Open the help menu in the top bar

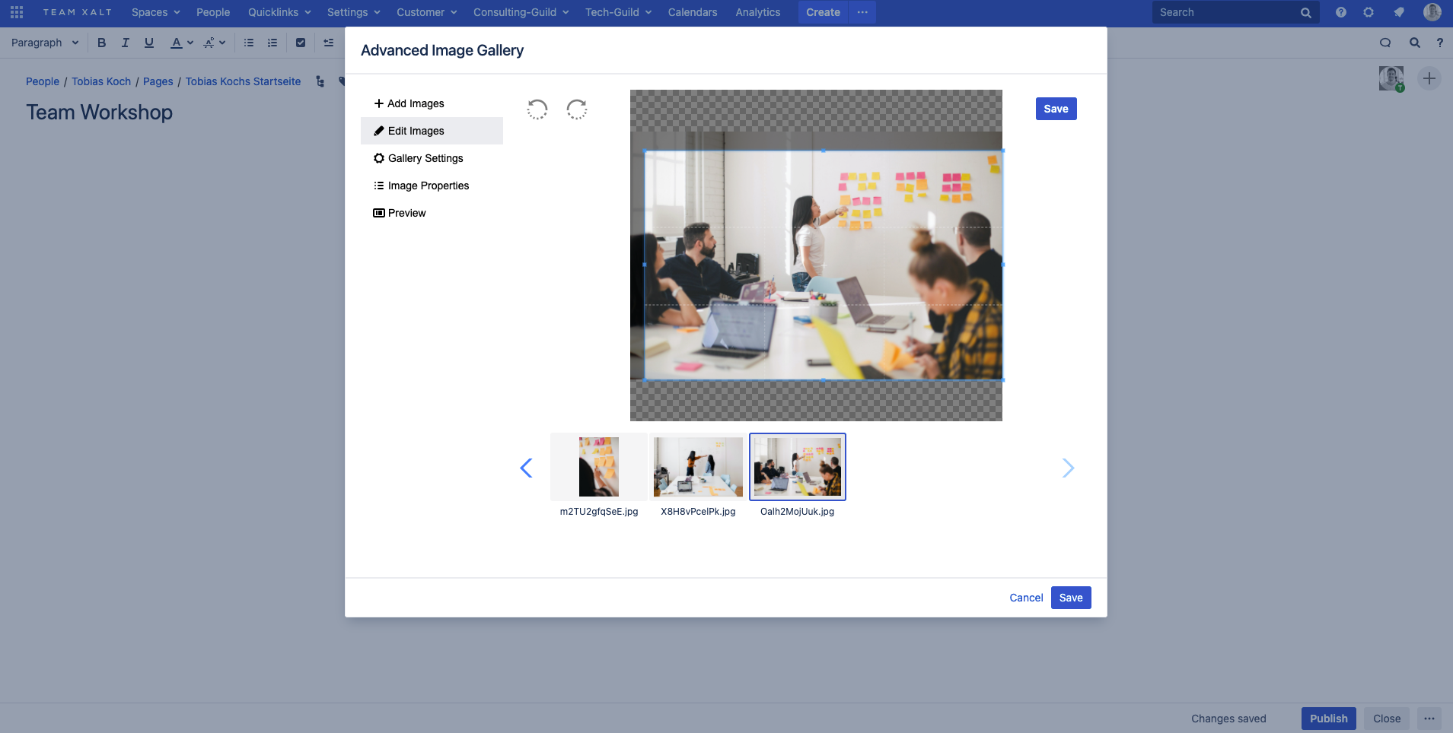click(x=1341, y=12)
